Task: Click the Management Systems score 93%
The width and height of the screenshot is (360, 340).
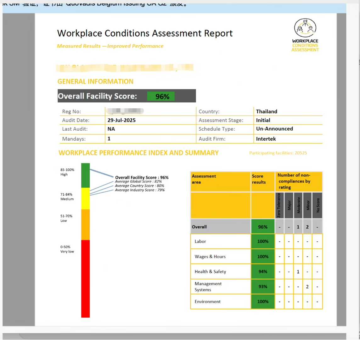Action: pos(263,287)
